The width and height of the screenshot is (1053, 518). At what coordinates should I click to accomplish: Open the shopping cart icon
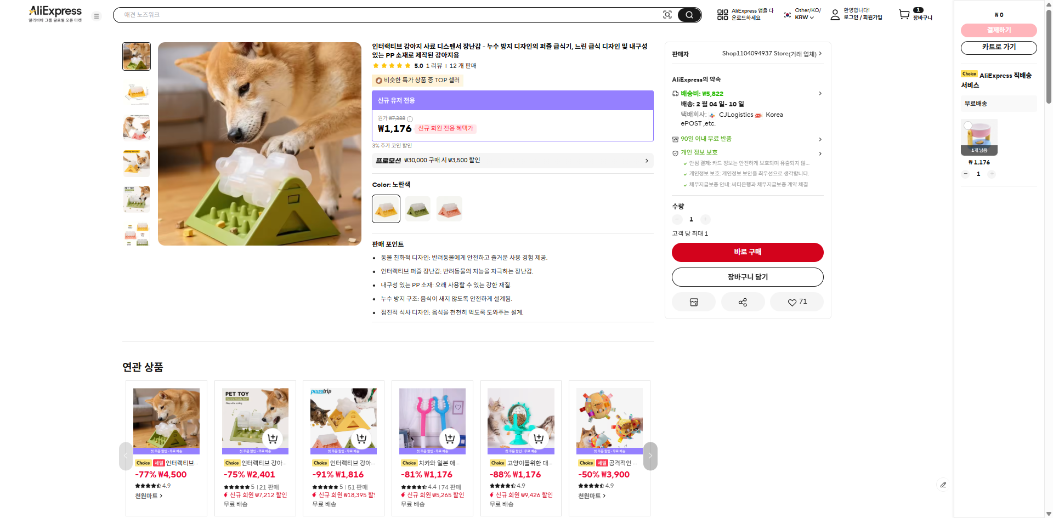(x=903, y=15)
